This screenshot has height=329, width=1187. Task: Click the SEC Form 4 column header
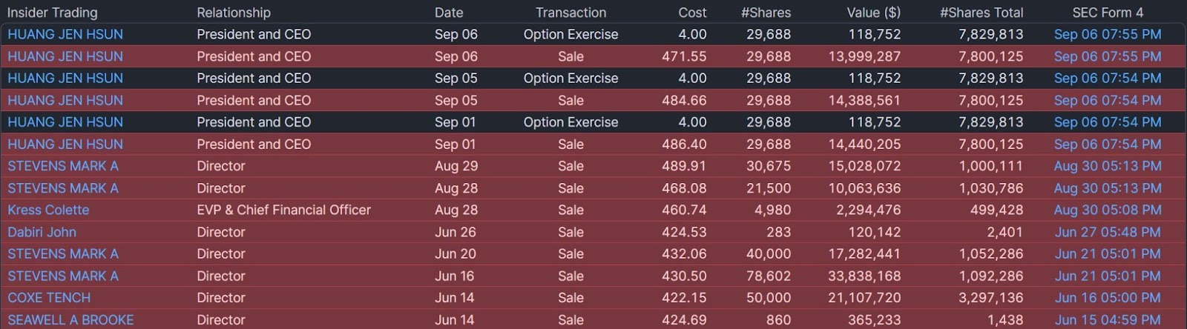(x=1107, y=13)
